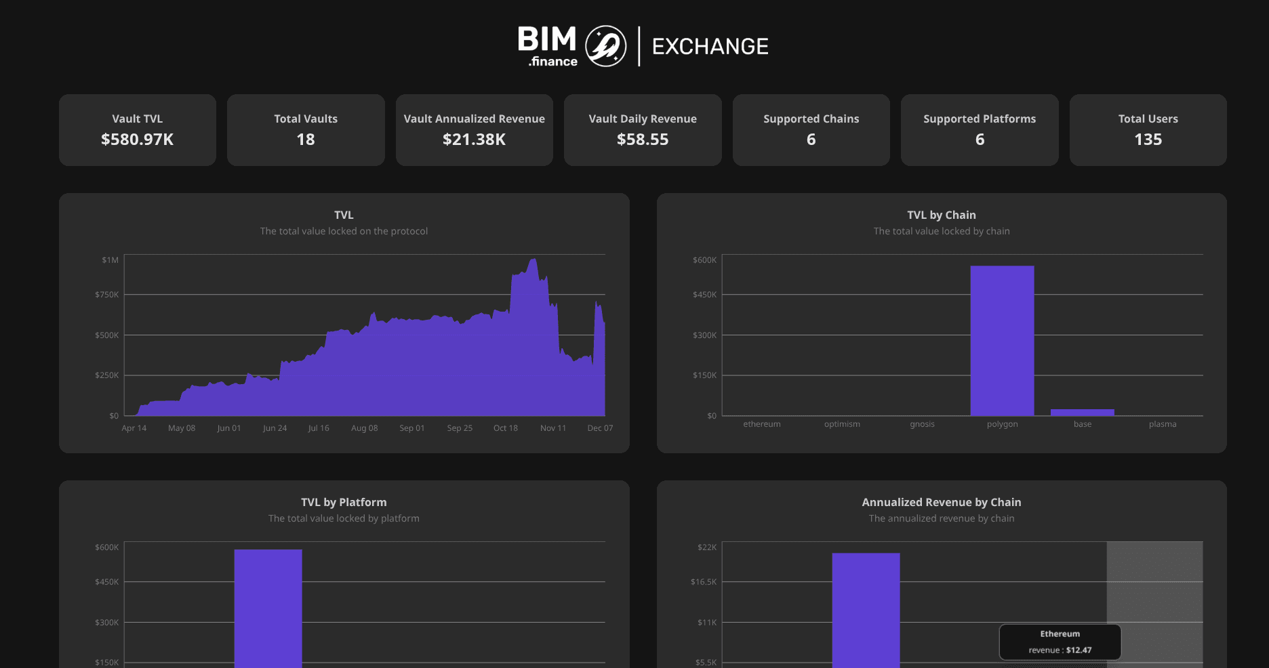1269x668 pixels.
Task: Select the Total Vaults stat card
Action: tap(306, 129)
